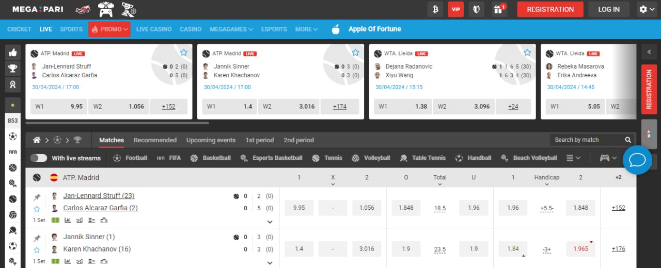Open the VIP cashback icon
The image size is (661, 268).
[x=455, y=9]
